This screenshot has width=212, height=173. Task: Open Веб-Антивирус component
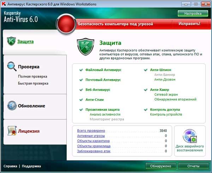[x=98, y=90]
